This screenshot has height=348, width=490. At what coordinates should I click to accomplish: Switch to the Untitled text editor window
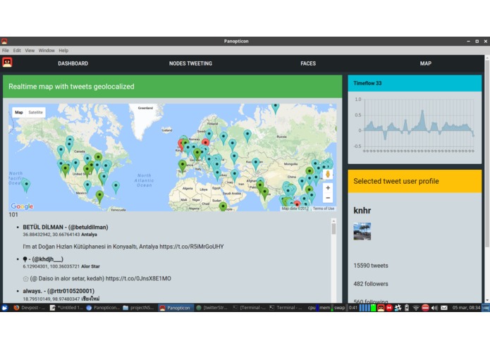66,308
